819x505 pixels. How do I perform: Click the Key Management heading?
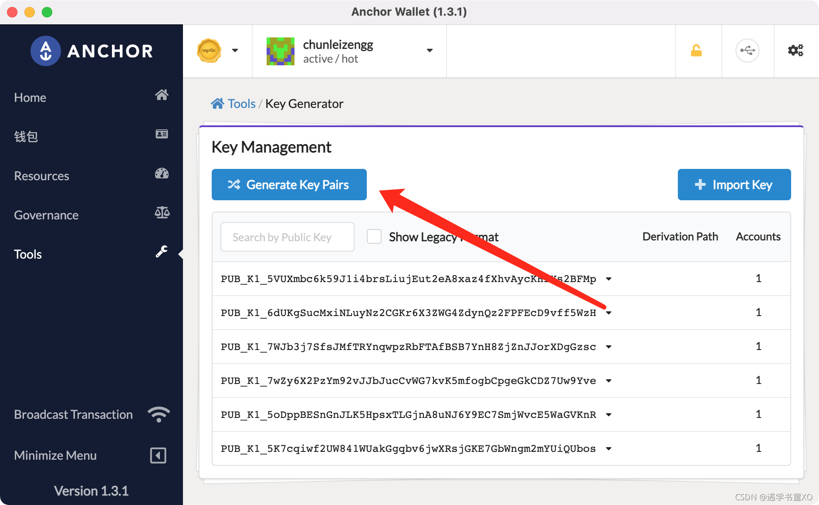pos(271,147)
